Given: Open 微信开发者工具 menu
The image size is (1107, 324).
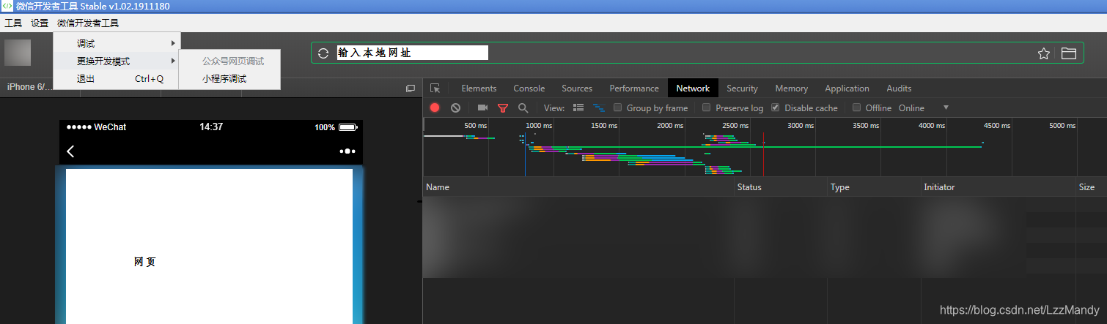Looking at the screenshot, I should [88, 23].
